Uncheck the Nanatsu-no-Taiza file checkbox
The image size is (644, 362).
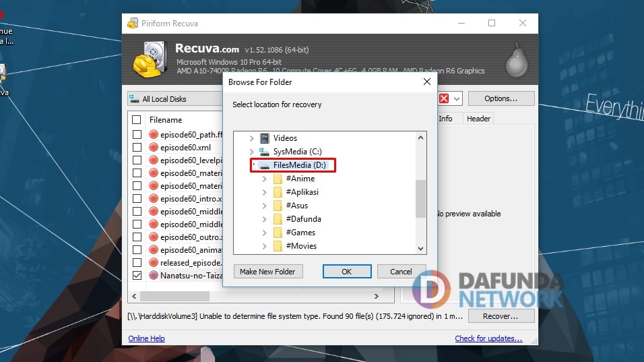point(137,275)
